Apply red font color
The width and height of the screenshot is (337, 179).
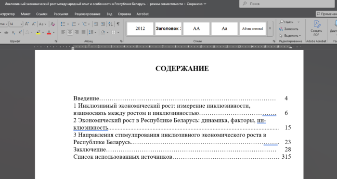(49, 32)
